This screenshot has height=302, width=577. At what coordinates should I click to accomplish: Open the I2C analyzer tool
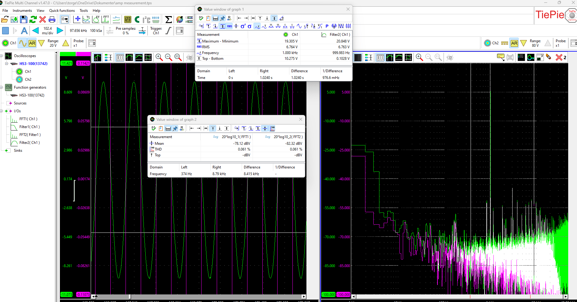click(147, 20)
